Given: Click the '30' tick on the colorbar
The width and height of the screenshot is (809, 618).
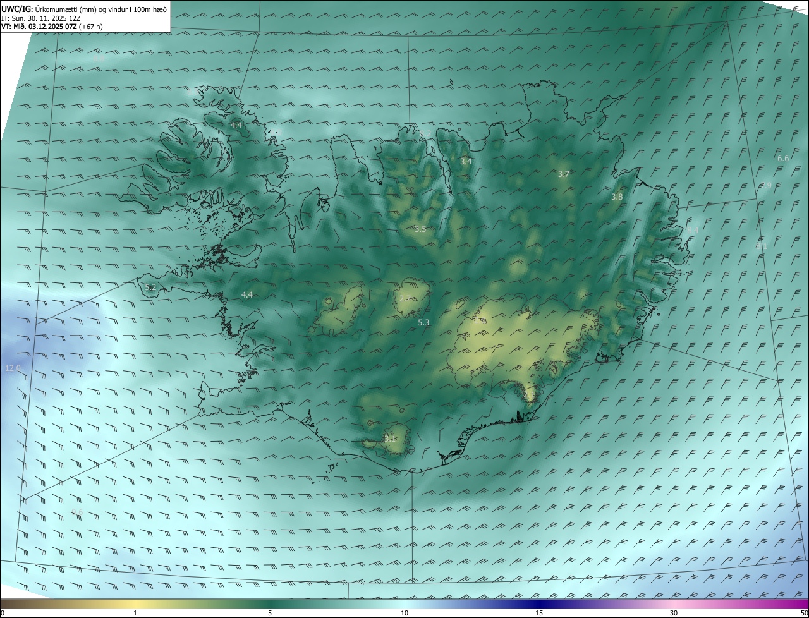Looking at the screenshot, I should [674, 613].
